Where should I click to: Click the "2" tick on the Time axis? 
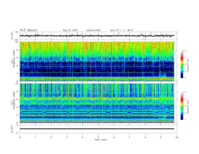point(51,137)
